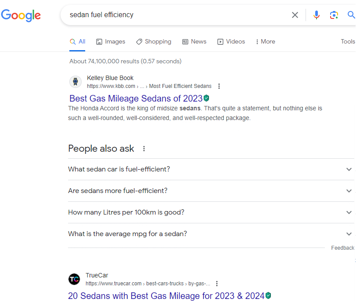Click the People also ask heading

(x=101, y=149)
